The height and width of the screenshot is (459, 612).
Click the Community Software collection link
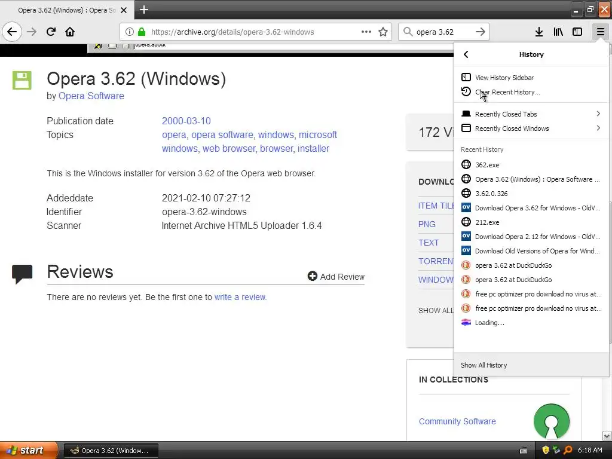tap(457, 421)
